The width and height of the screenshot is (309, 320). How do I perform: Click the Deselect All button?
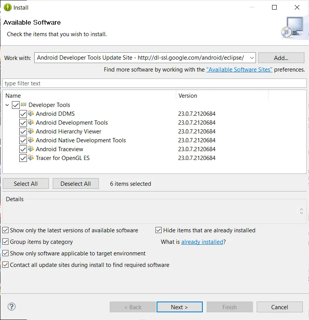tap(75, 183)
